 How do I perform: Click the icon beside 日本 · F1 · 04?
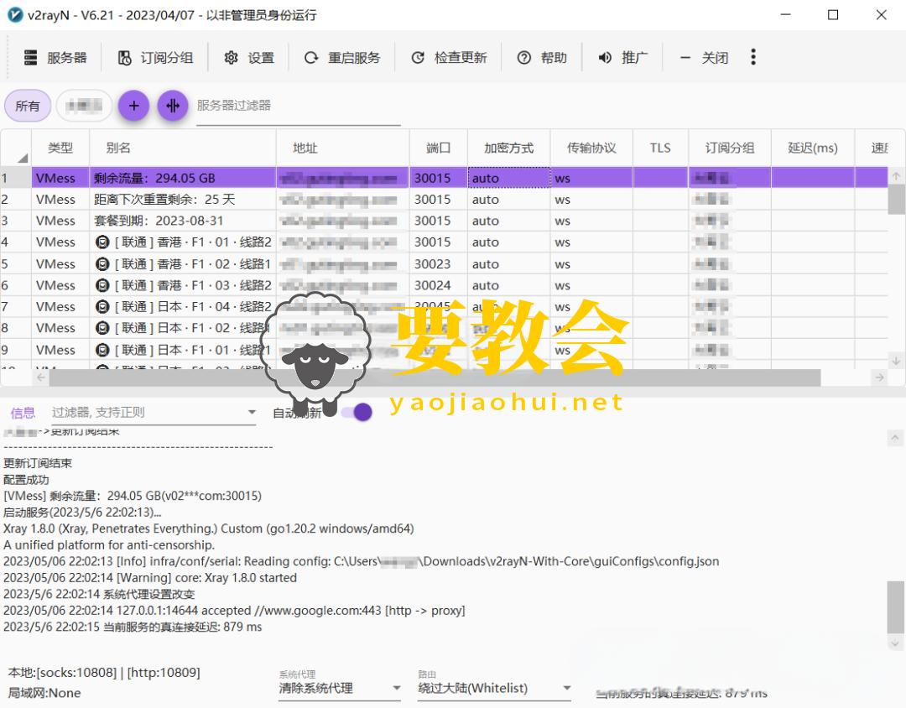click(x=102, y=307)
